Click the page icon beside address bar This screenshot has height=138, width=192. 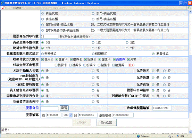tap(189, 8)
